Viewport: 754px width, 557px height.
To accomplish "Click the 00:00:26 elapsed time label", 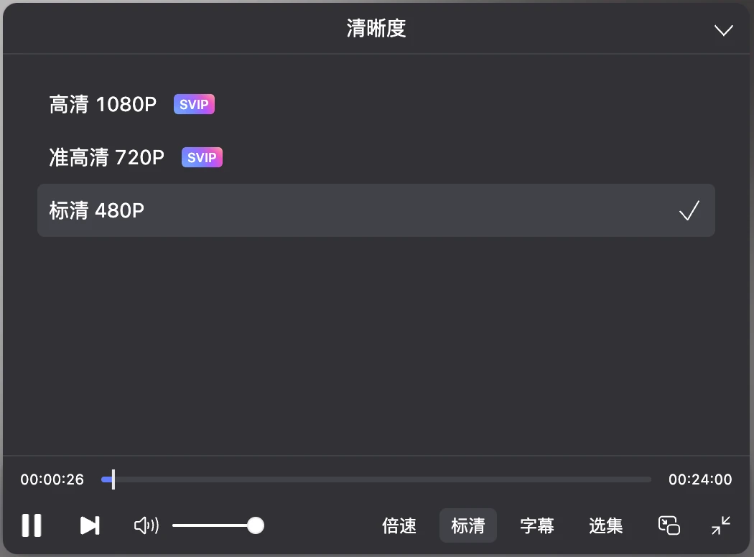I will click(52, 479).
